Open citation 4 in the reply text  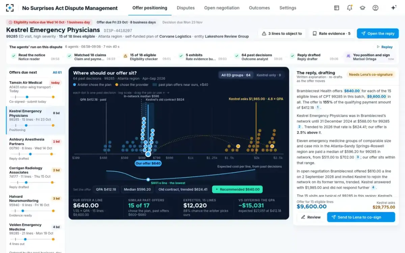click(x=373, y=187)
